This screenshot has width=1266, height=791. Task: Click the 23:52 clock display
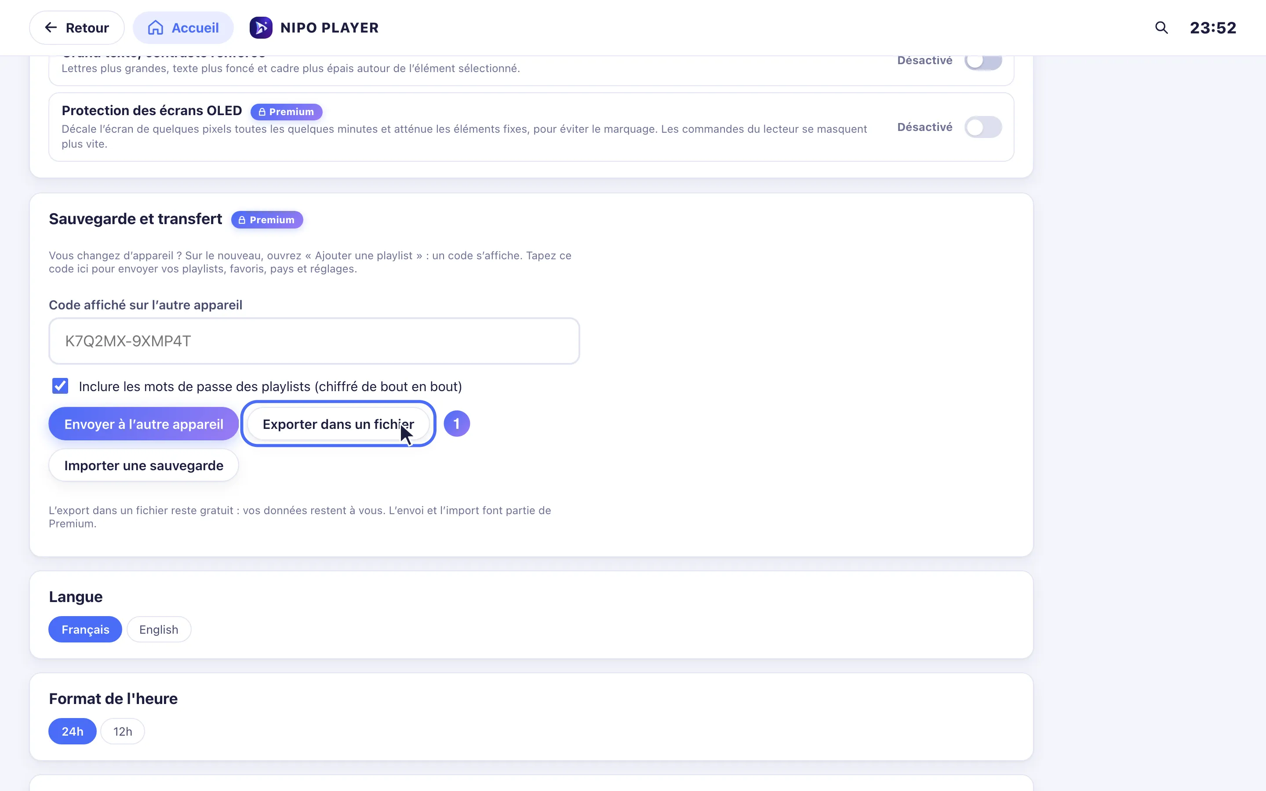[x=1213, y=28]
